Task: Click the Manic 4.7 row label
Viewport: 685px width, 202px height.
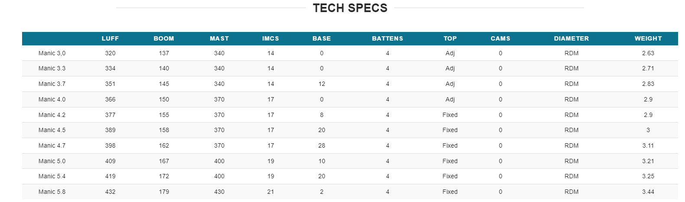Action: [x=52, y=145]
